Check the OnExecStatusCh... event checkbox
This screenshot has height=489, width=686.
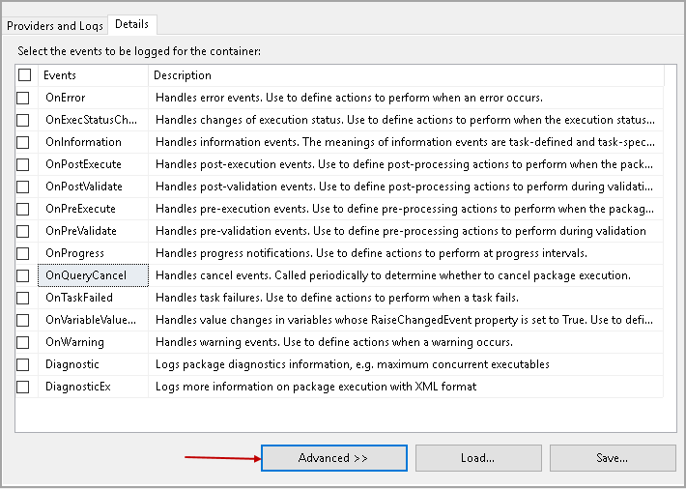24,120
